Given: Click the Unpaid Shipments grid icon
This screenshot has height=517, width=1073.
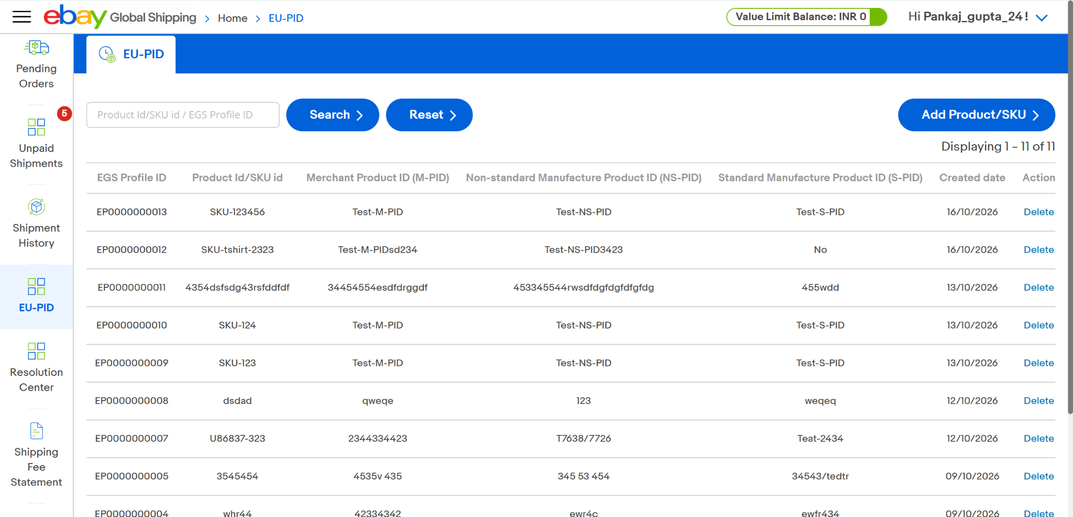Looking at the screenshot, I should [36, 127].
